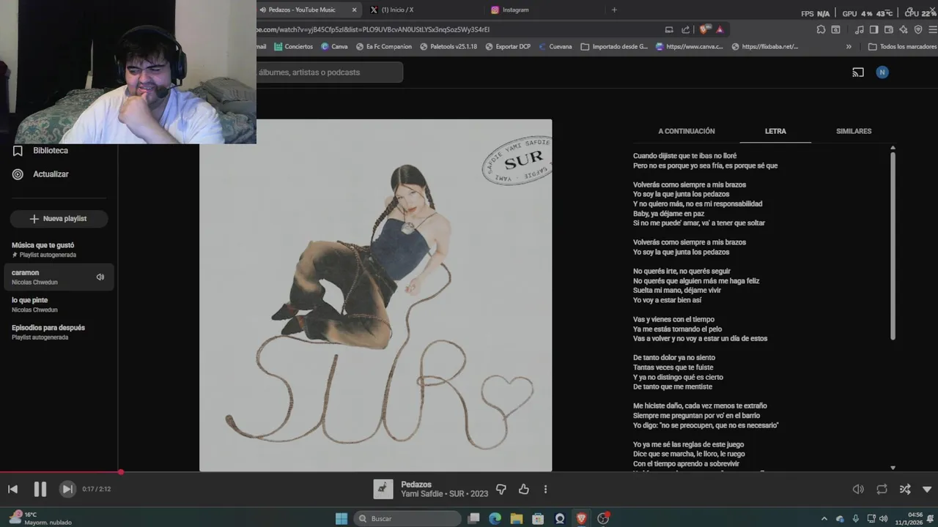
Task: Open the Exportar DCP bookmark
Action: tap(507, 46)
